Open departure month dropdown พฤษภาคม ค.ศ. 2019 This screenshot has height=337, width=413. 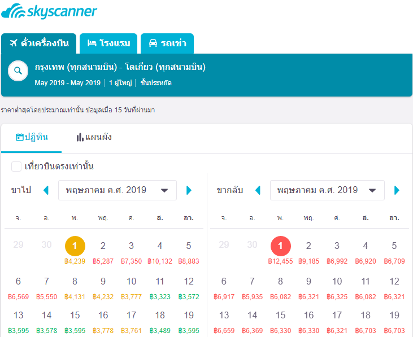(x=117, y=190)
